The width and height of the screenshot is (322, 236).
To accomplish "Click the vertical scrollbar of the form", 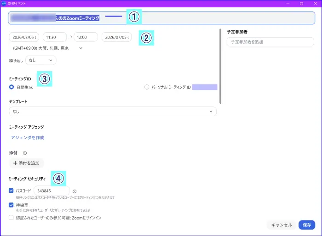I will [x=220, y=66].
